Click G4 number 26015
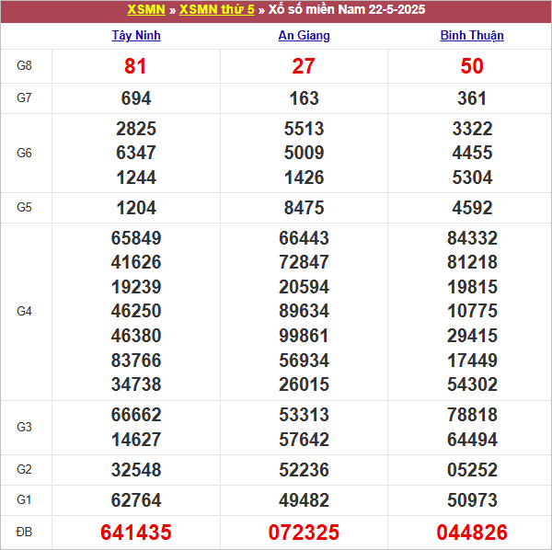Viewport: 552px width, 550px height. pos(305,384)
